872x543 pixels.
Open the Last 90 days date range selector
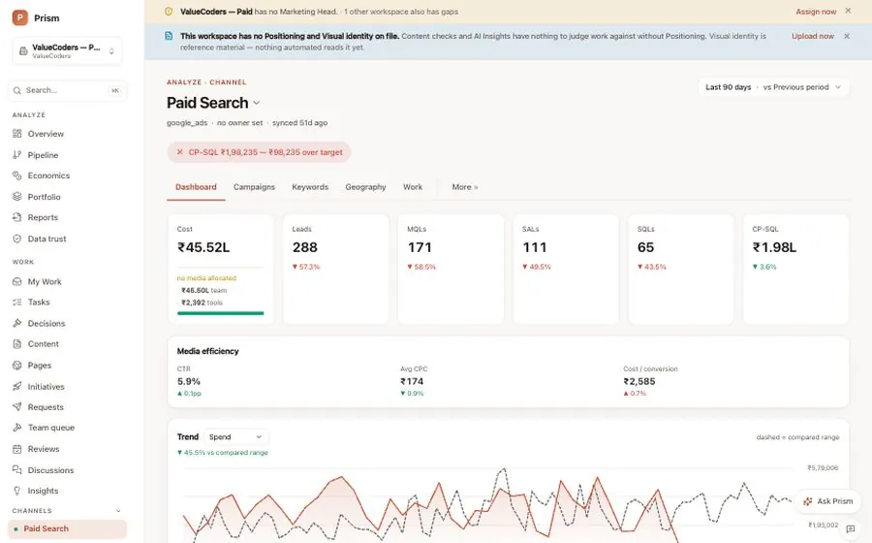pos(773,87)
